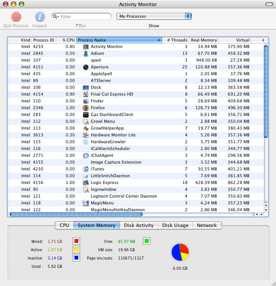
Task: Click the LittleSnitchDaemon icon
Action: [85, 176]
